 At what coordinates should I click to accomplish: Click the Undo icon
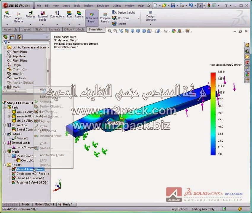(x=191, y=6)
